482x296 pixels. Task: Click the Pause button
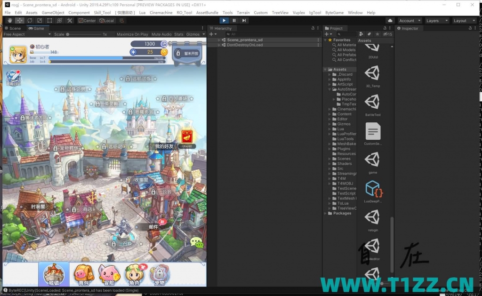[x=234, y=21]
